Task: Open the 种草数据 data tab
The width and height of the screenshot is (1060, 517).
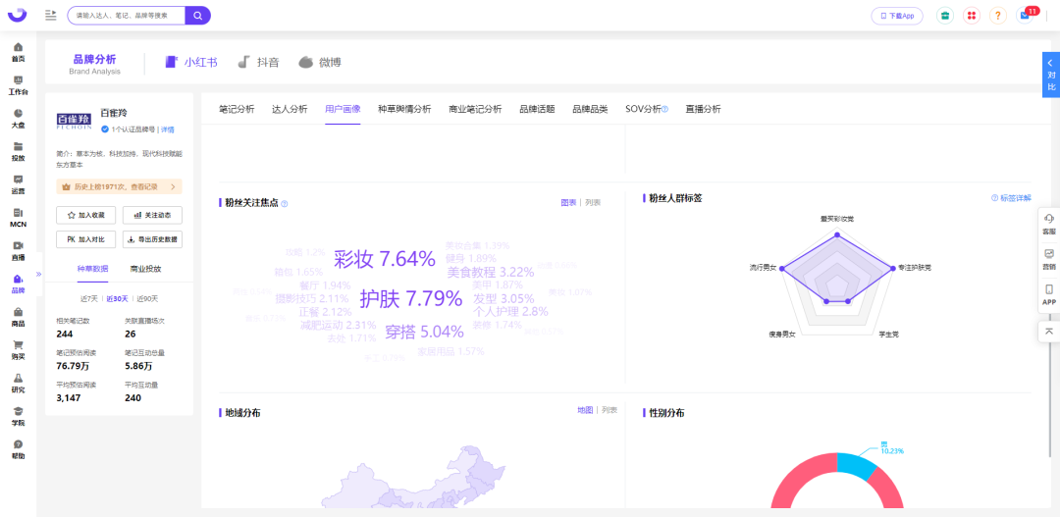Action: (x=90, y=269)
